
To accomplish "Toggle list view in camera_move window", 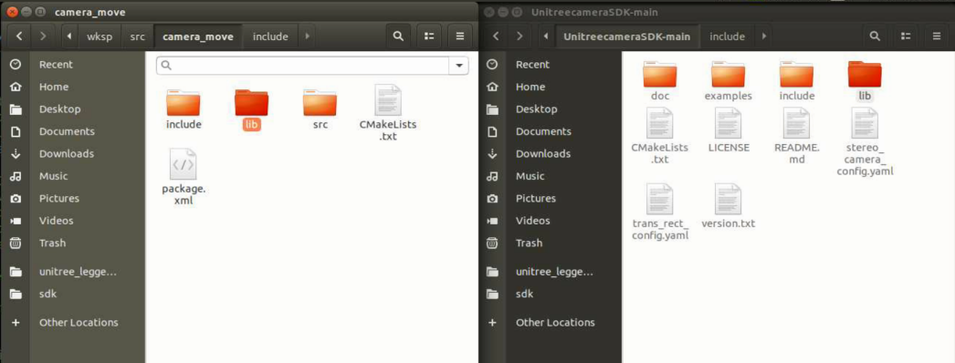I will (x=429, y=36).
